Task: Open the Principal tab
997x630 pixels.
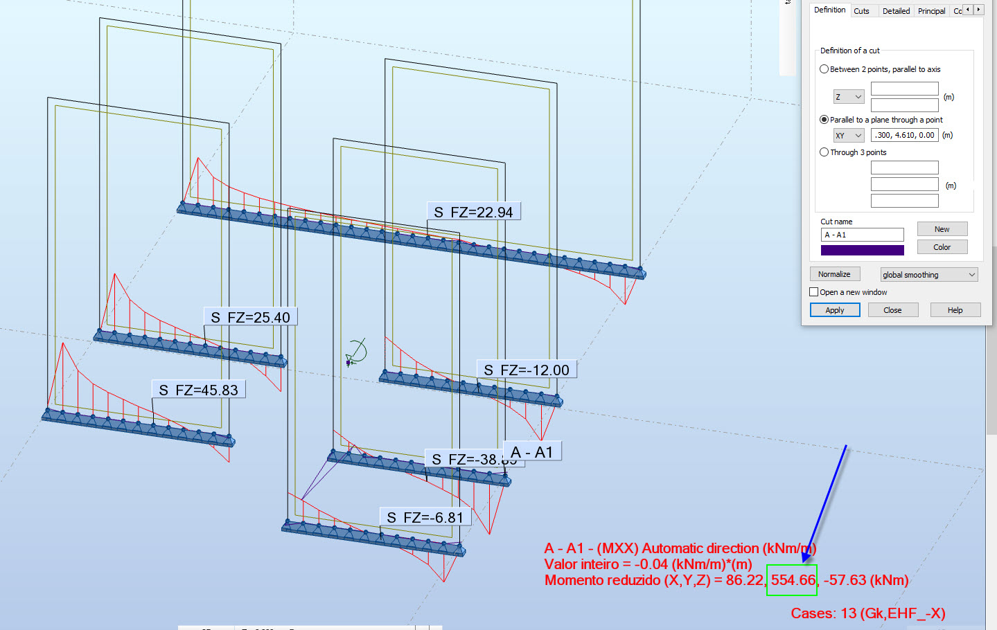Action: coord(931,11)
